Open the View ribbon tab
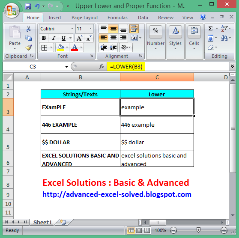This screenshot has width=239, height=238. point(188,18)
